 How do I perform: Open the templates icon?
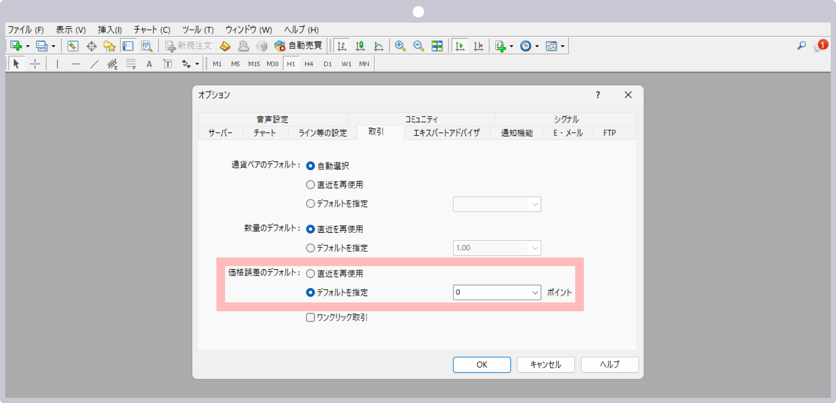(x=551, y=46)
